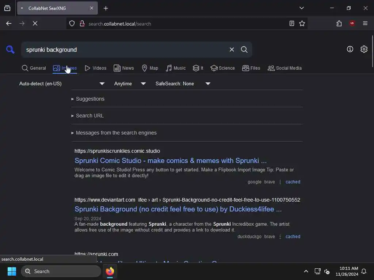
Task: Toggle reader view icon
Action: [291, 23]
